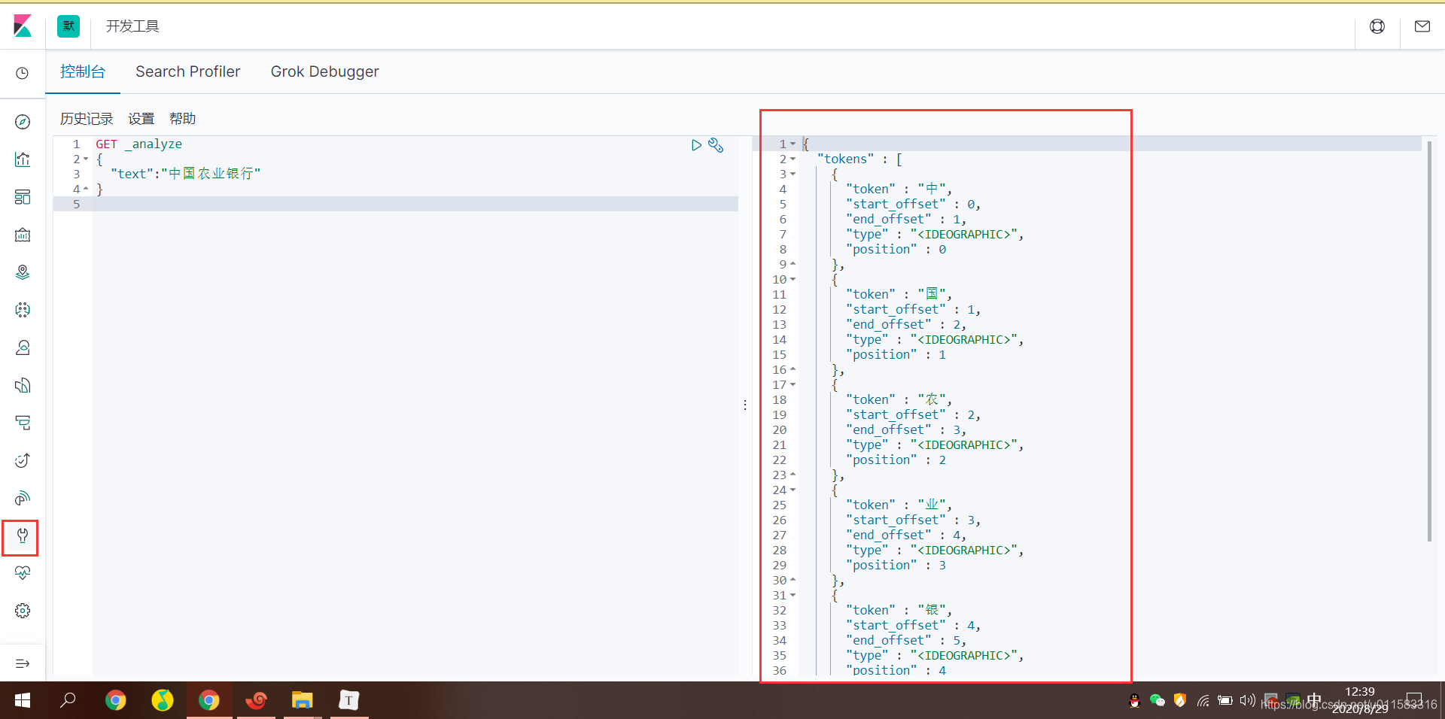Place cursor on empty editor line 5
This screenshot has width=1445, height=719.
click(415, 204)
